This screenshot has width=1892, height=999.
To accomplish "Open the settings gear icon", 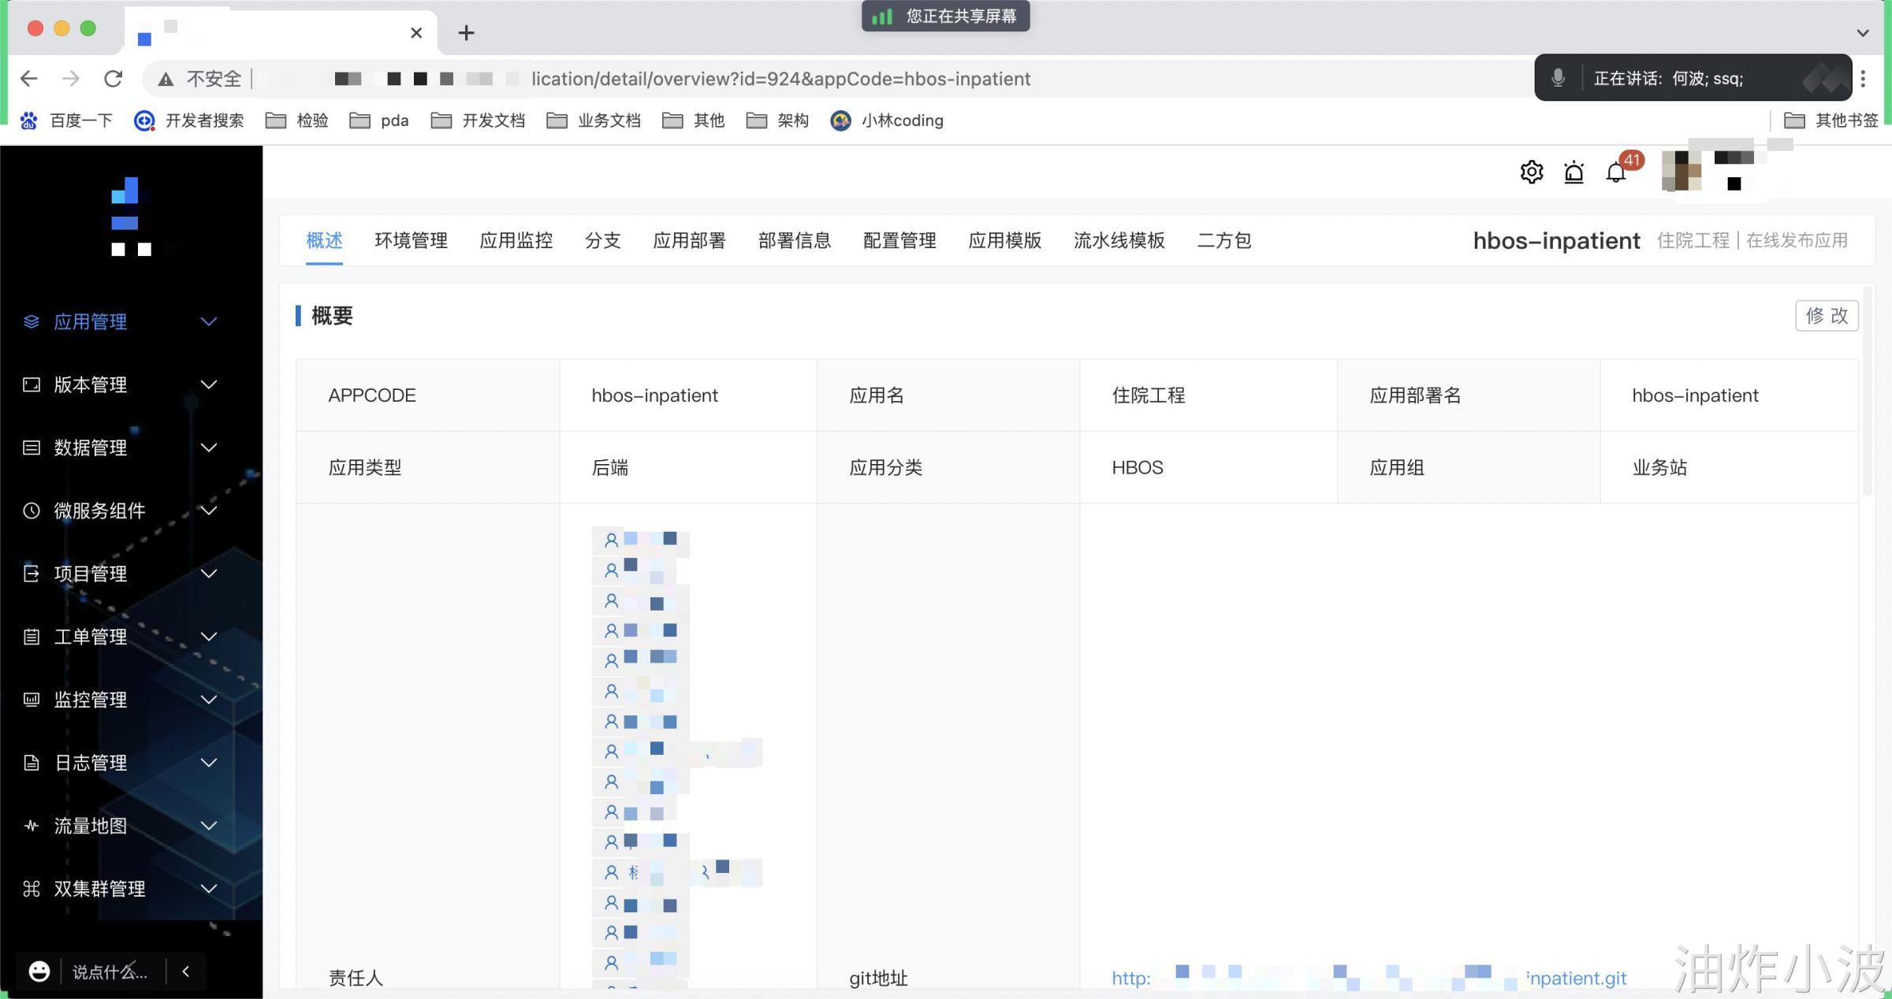I will pyautogui.click(x=1531, y=172).
